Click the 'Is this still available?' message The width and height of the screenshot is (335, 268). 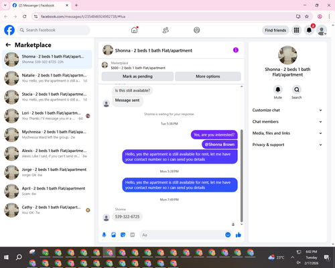click(133, 90)
